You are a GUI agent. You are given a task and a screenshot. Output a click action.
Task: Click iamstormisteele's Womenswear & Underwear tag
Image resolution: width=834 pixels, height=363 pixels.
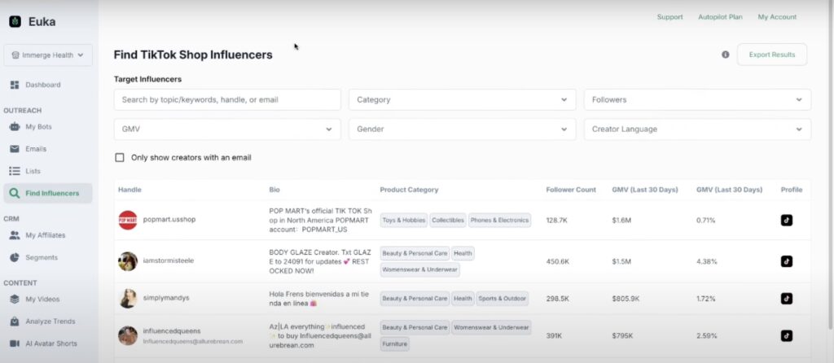coord(419,270)
